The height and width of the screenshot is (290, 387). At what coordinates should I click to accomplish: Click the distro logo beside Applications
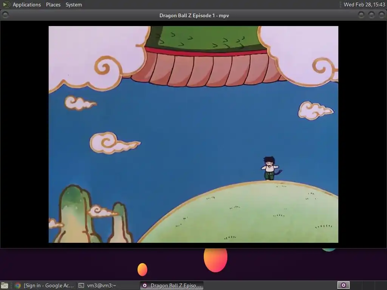[6, 5]
